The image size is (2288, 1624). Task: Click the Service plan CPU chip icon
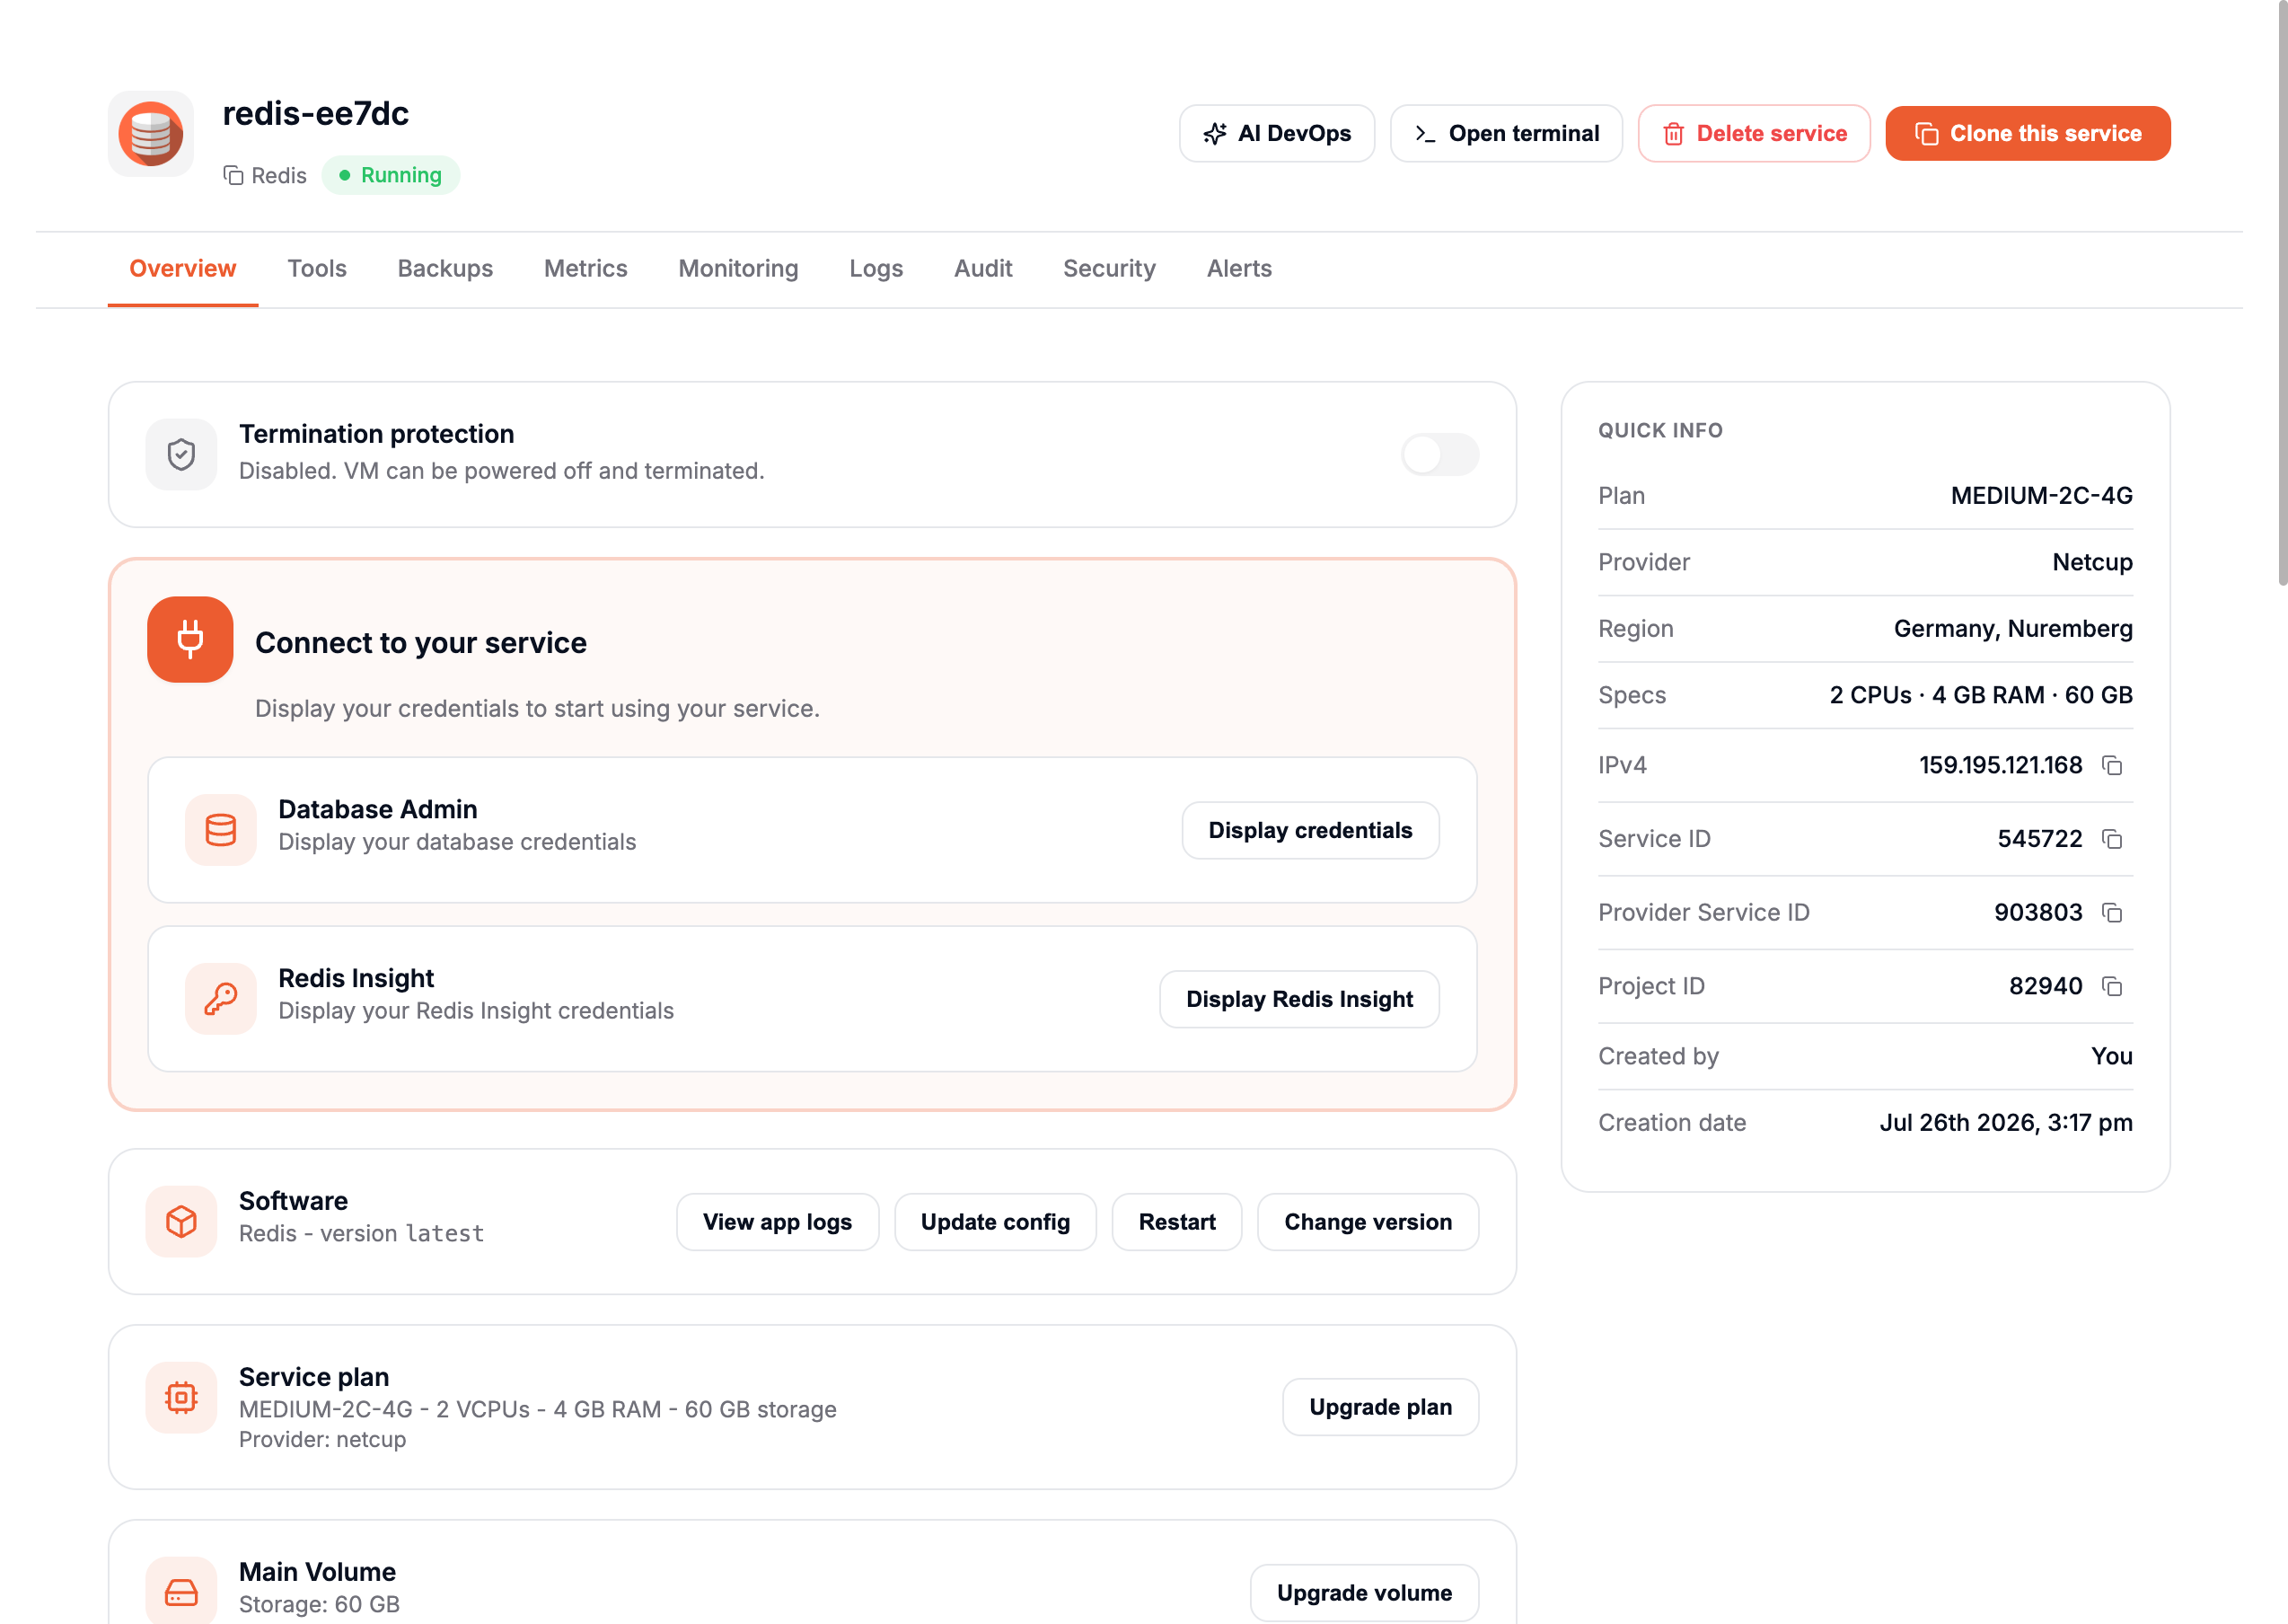coord(180,1398)
